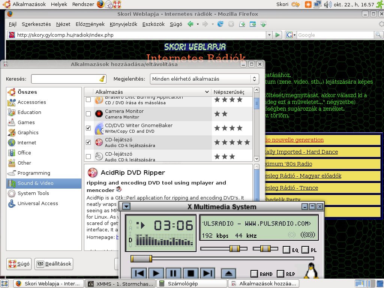The width and height of the screenshot is (384, 288).
Task: Click the volume speaker icon in panel
Action: point(327,4)
